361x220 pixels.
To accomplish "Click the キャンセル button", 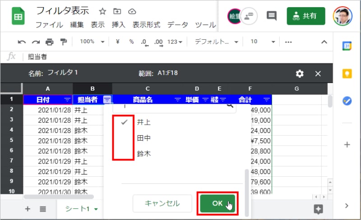I will [162, 203].
